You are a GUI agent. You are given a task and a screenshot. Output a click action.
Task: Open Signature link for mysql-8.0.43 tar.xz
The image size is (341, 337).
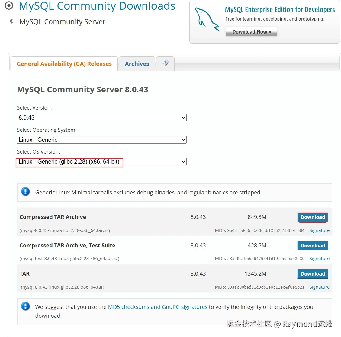coord(320,230)
